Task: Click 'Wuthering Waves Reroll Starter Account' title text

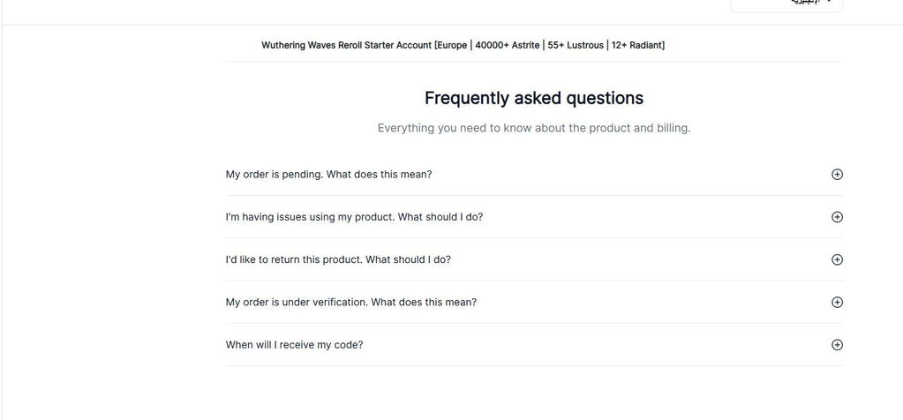Action: tap(347, 45)
